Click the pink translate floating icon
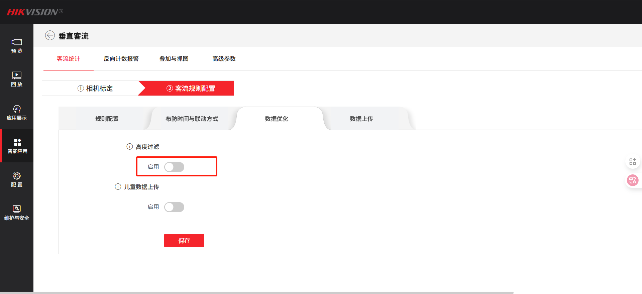 632,180
